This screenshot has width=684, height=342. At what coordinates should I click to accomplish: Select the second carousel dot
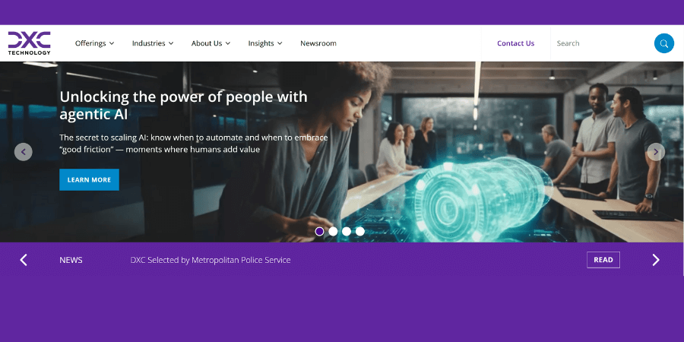(x=333, y=231)
